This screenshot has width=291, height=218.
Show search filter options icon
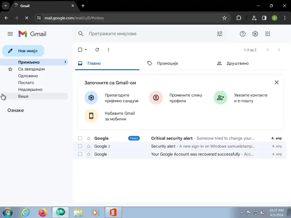click(x=220, y=34)
